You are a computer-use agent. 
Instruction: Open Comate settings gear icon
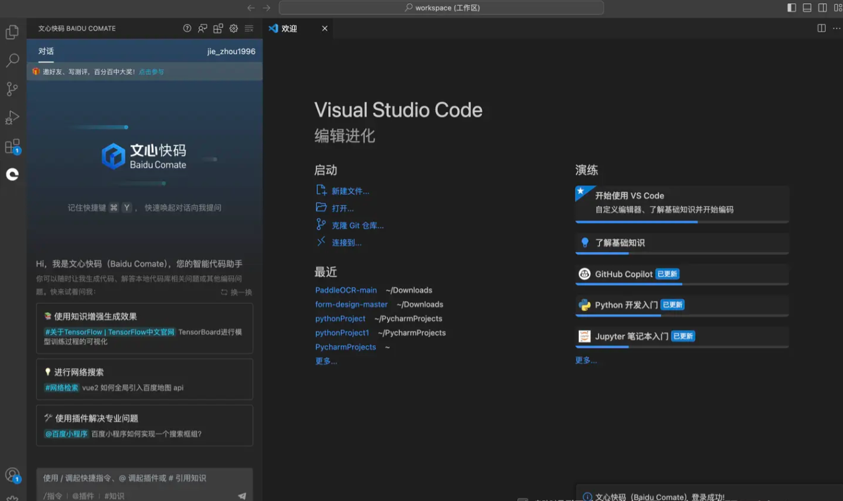[234, 29]
